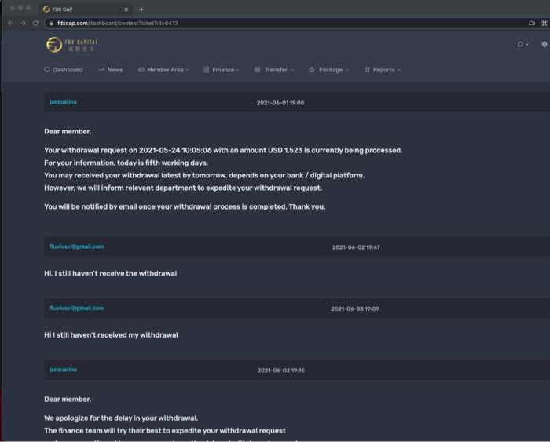Click the FDX Capital logo
Screen dimensions: 550x442
coord(72,45)
